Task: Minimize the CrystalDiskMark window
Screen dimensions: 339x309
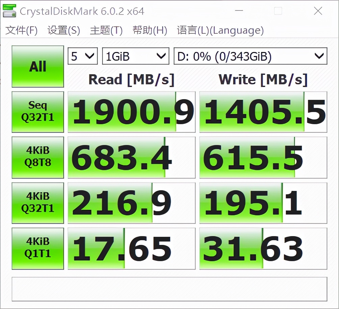Action: [239, 11]
